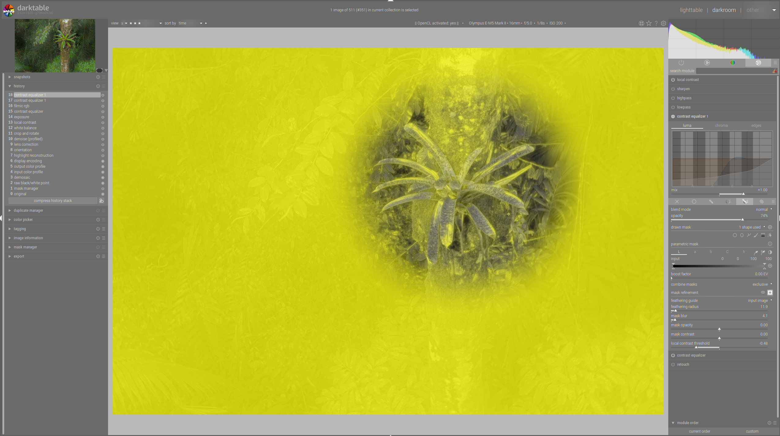Invert the parametric mask polarity
Screen dimensions: 780x436
coord(770,252)
